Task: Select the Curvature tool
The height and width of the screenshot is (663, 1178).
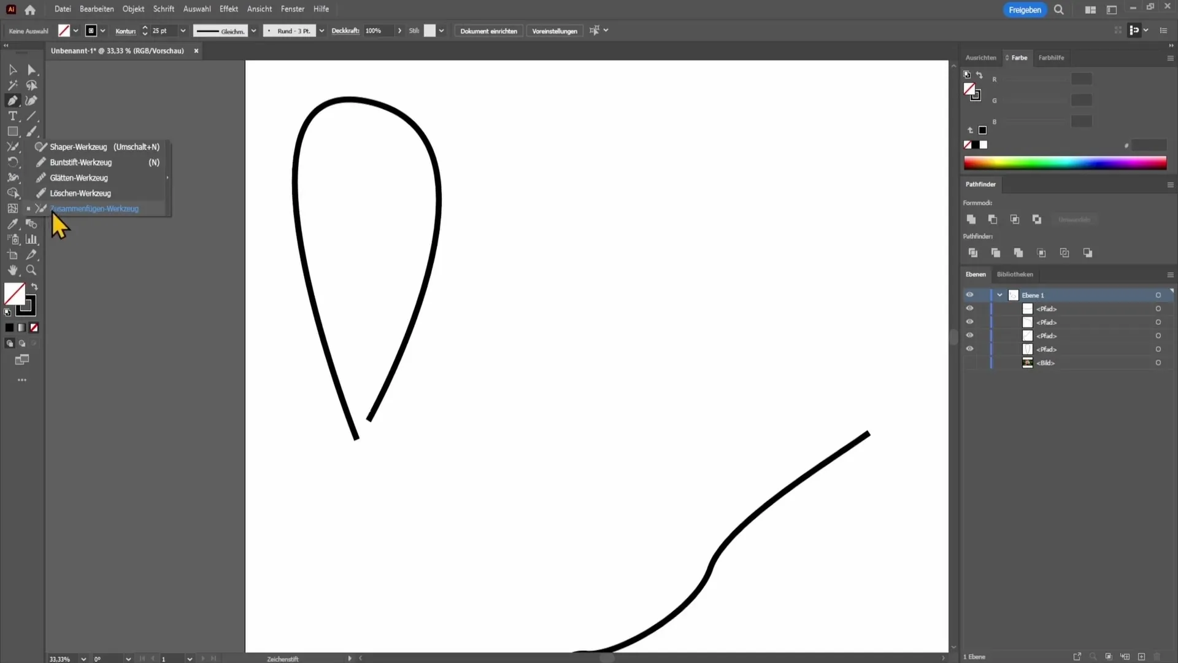Action: [31, 101]
